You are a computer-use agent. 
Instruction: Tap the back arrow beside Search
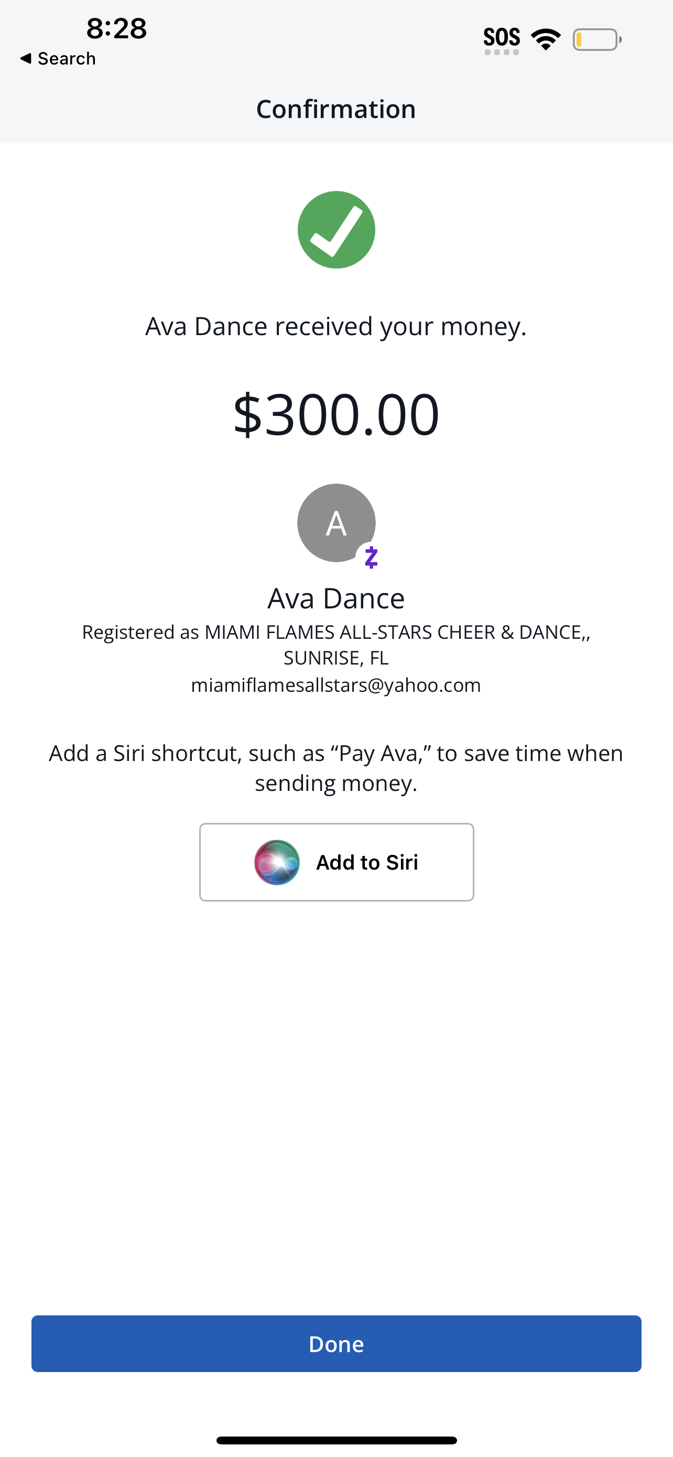pos(26,58)
